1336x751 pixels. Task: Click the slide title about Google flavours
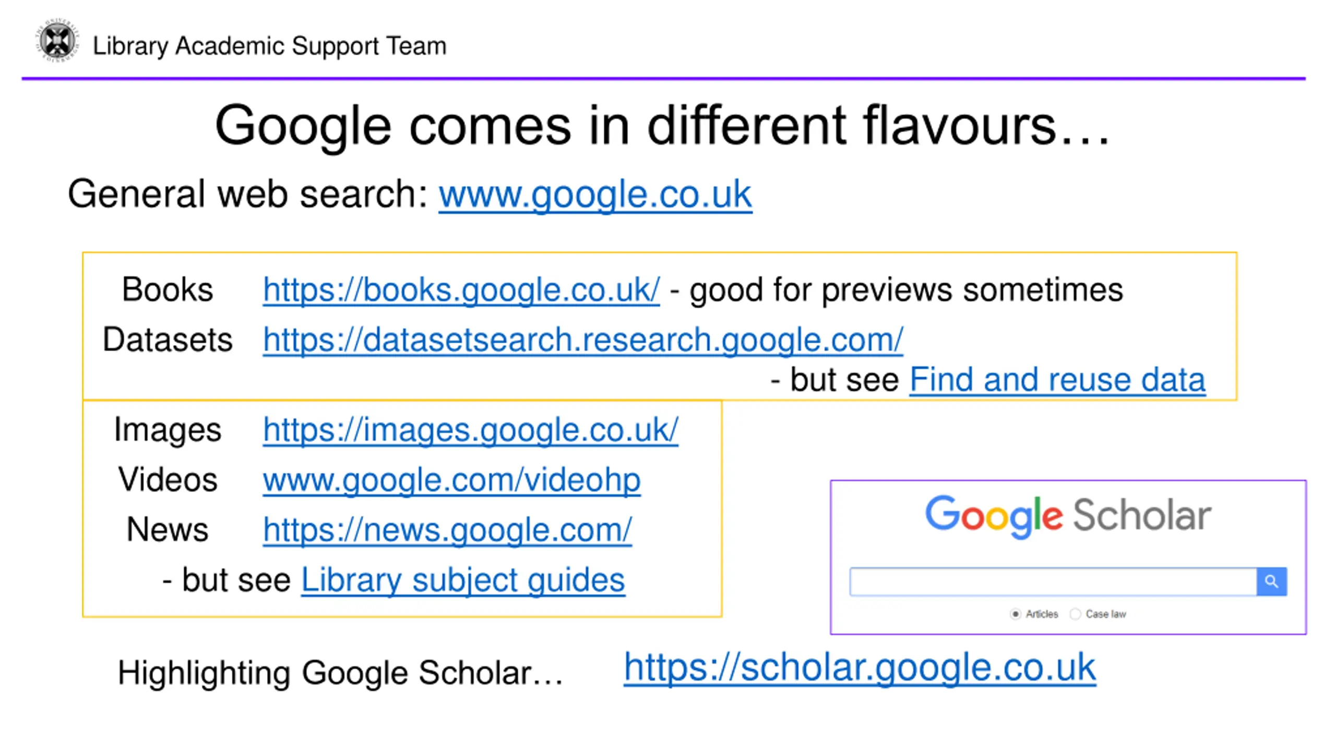662,125
